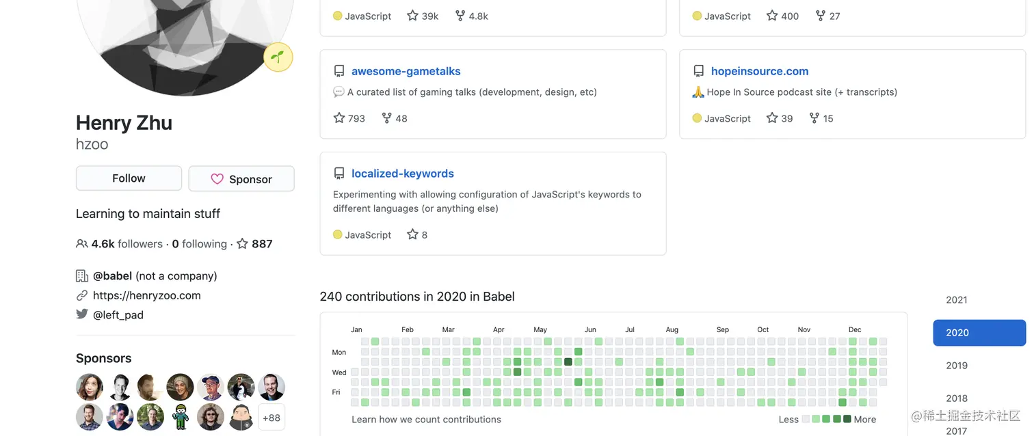Click the star icon next to the 887 count

(242, 243)
